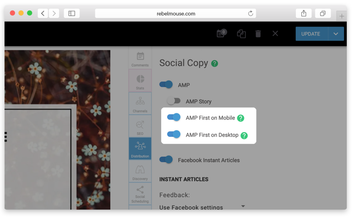This screenshot has height=218, width=352.
Task: Turn off AMP First on Desktop
Action: click(x=174, y=134)
